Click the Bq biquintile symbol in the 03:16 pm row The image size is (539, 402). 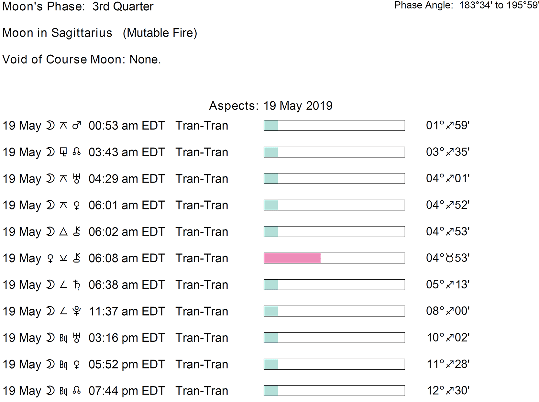[x=63, y=338]
